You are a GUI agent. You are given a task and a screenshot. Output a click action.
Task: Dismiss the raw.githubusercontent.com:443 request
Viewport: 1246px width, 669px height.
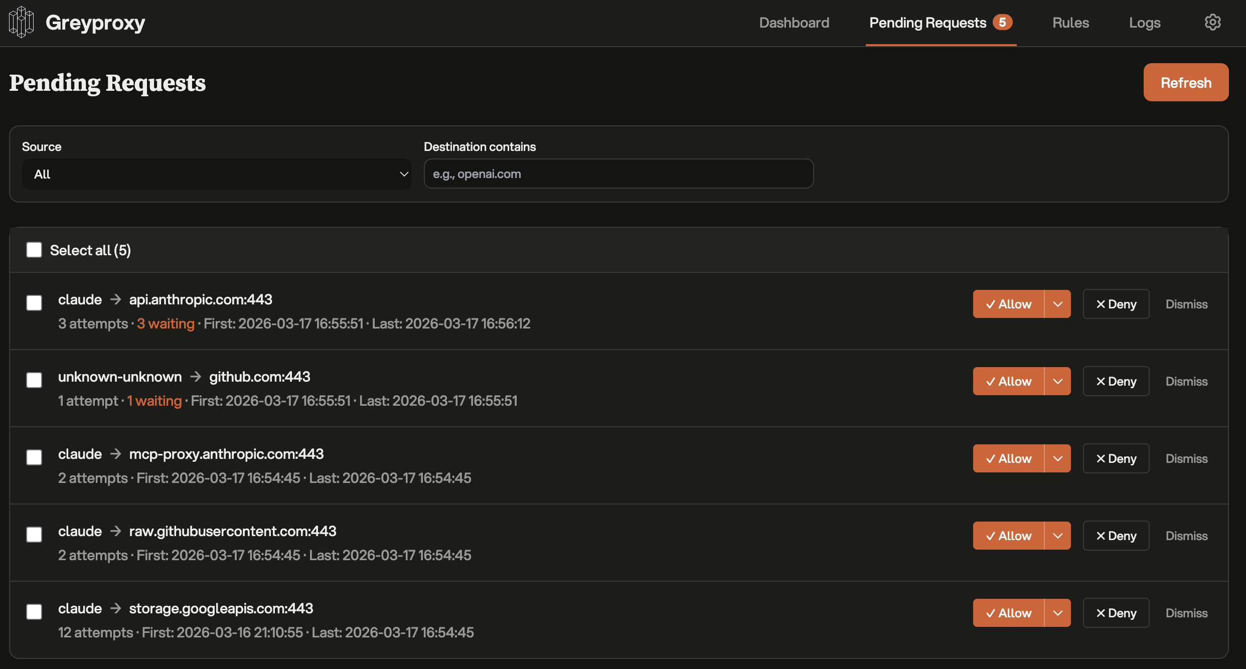pos(1186,536)
